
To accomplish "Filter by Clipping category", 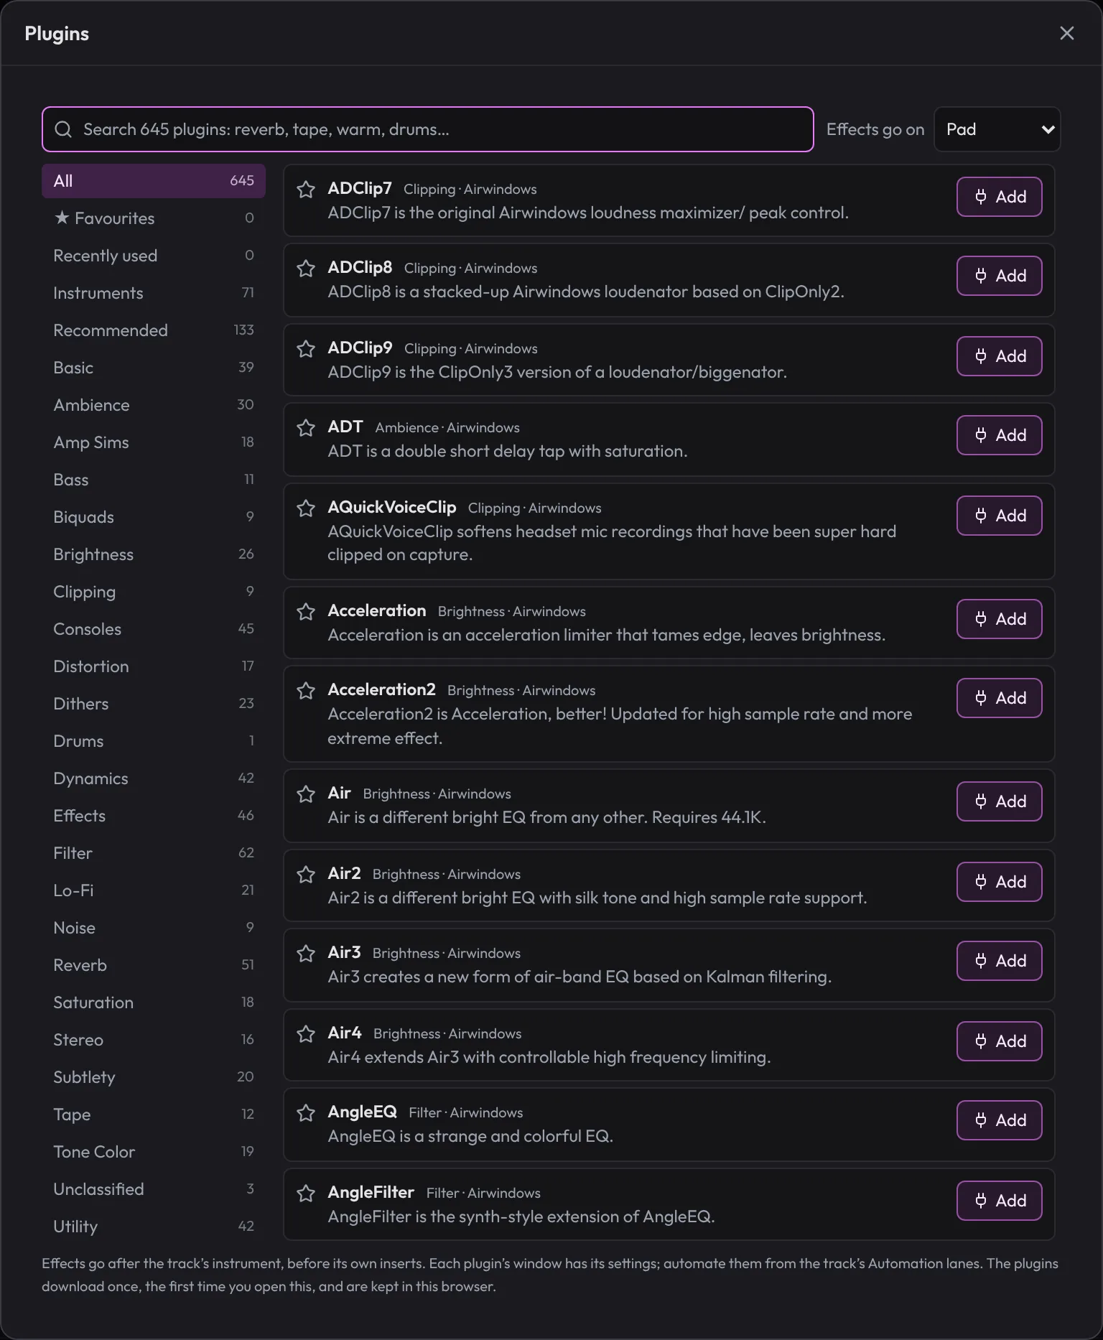I will [154, 592].
